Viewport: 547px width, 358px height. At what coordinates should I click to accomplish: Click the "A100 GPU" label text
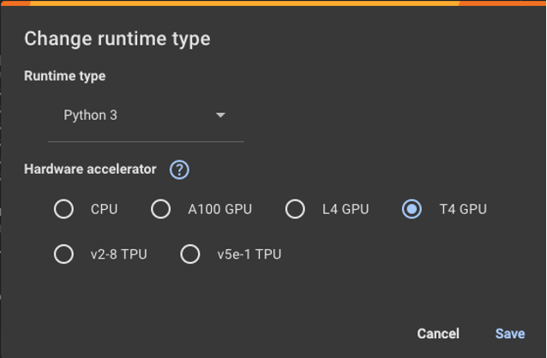(x=219, y=209)
